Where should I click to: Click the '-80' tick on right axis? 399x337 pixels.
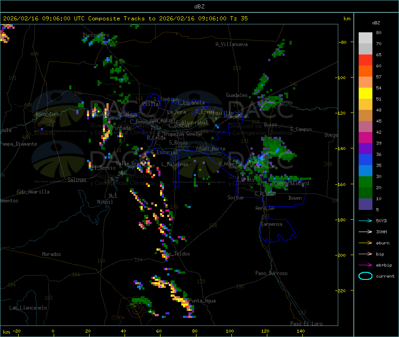[x=343, y=42]
